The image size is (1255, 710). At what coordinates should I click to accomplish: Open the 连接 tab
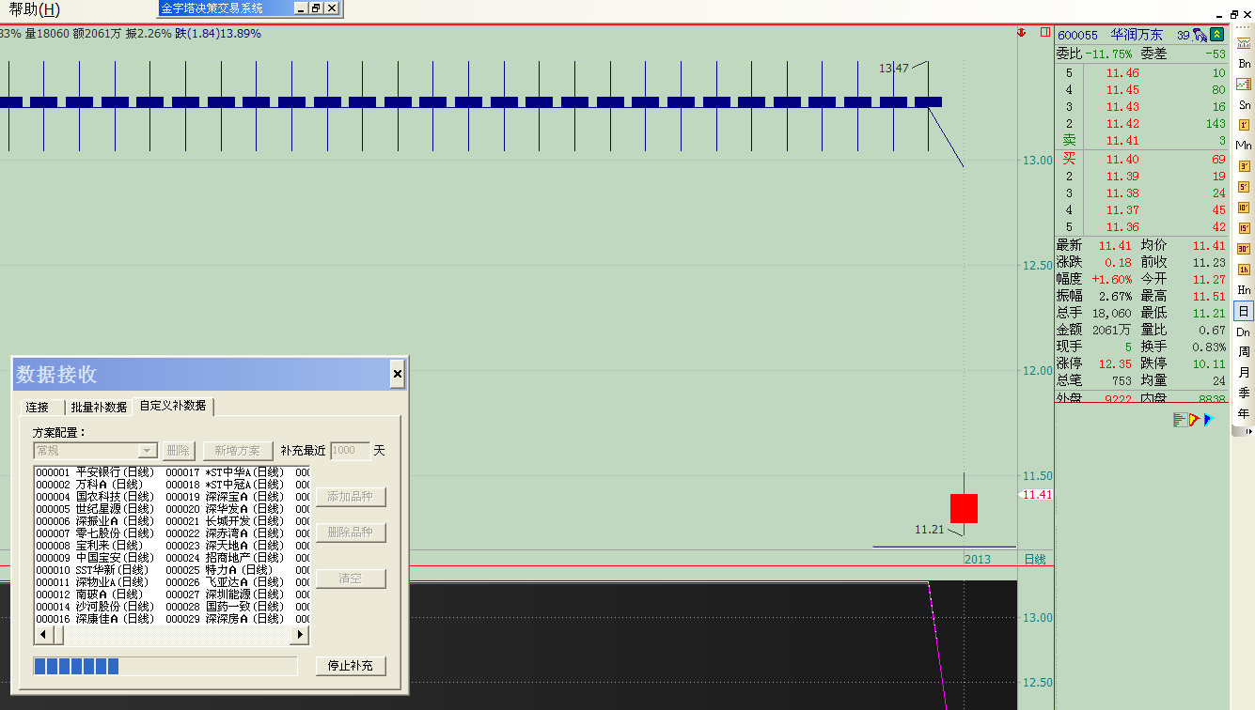[x=38, y=407]
